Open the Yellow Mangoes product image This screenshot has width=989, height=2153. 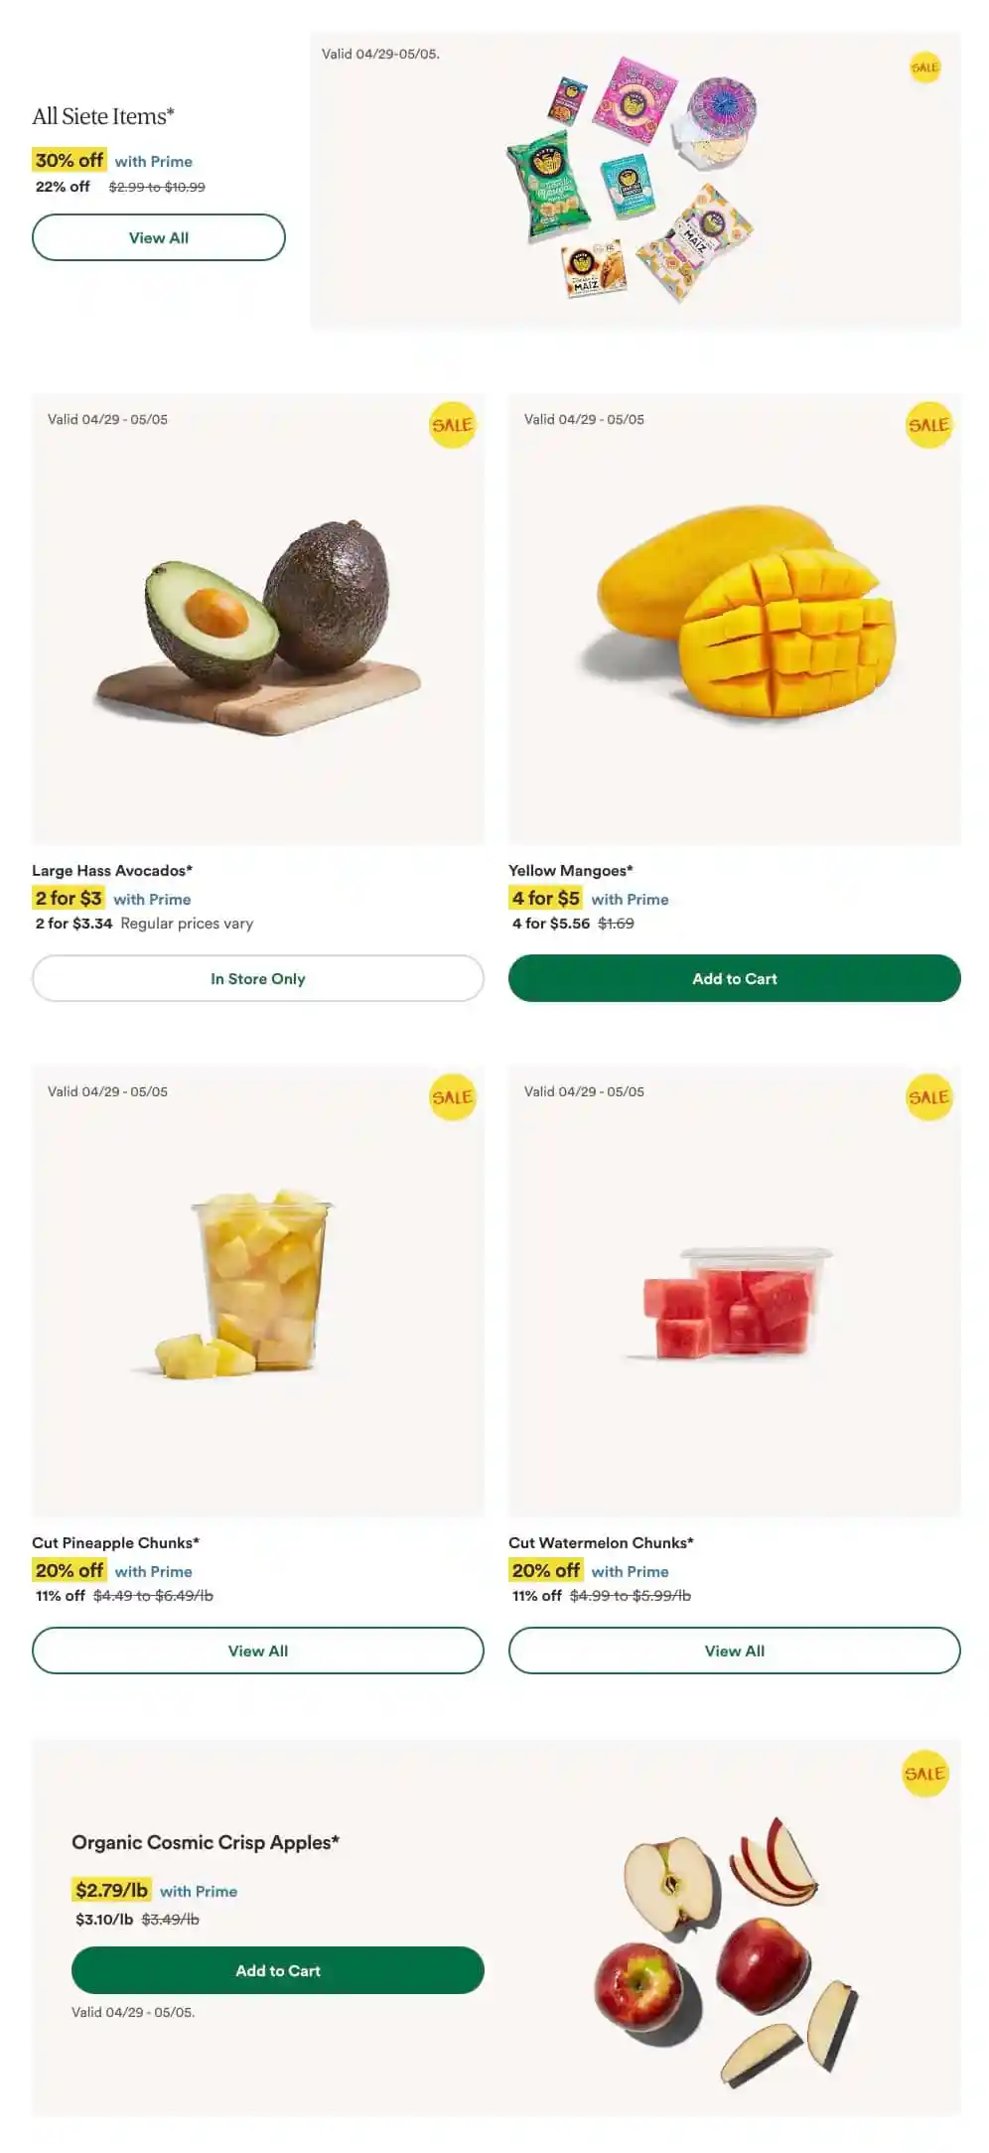pos(735,621)
